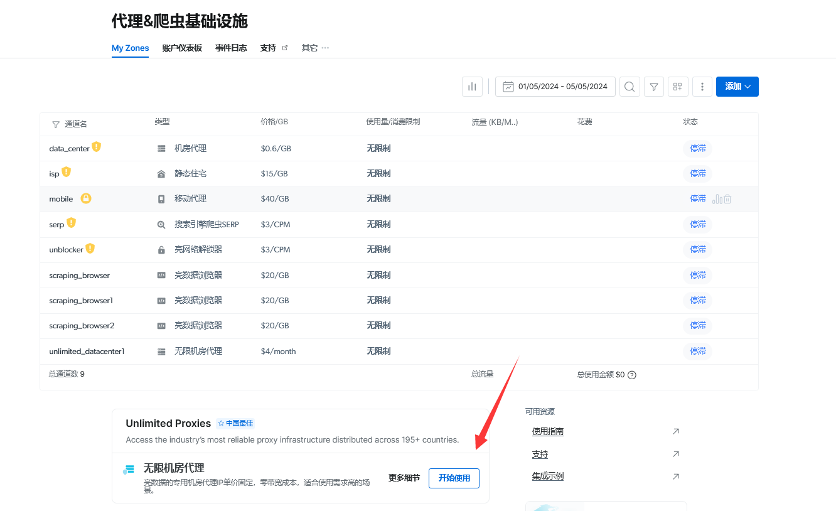Open the 支持 resource link
Screen dimensions: 836x511
(540, 454)
